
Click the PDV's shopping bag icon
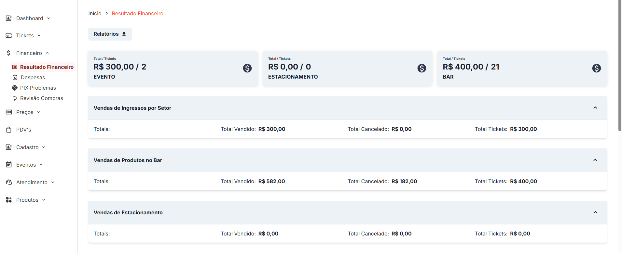9,130
